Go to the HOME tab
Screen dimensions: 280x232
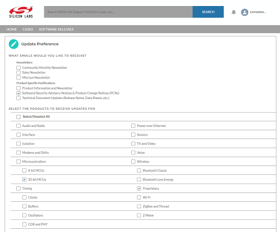(12, 29)
